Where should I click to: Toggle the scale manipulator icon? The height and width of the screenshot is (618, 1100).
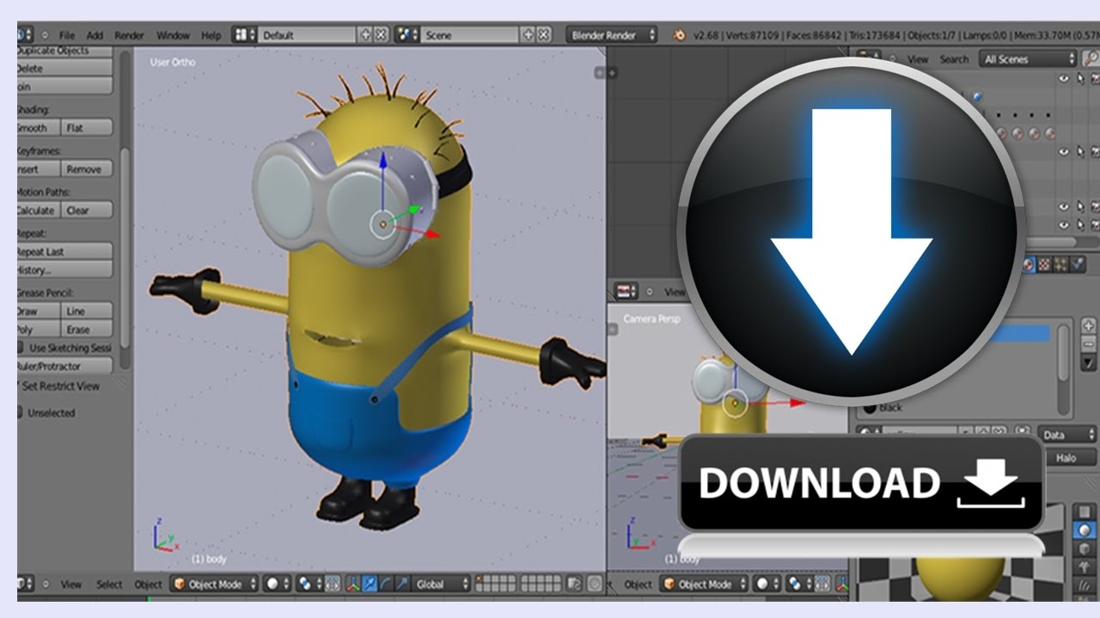[402, 585]
